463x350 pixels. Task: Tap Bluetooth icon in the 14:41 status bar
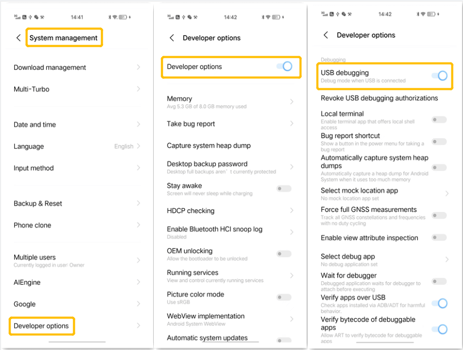(x=109, y=17)
